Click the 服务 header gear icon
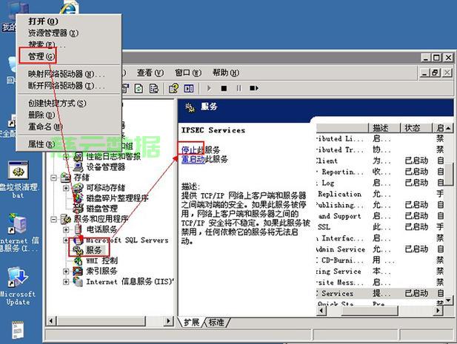 [190, 107]
